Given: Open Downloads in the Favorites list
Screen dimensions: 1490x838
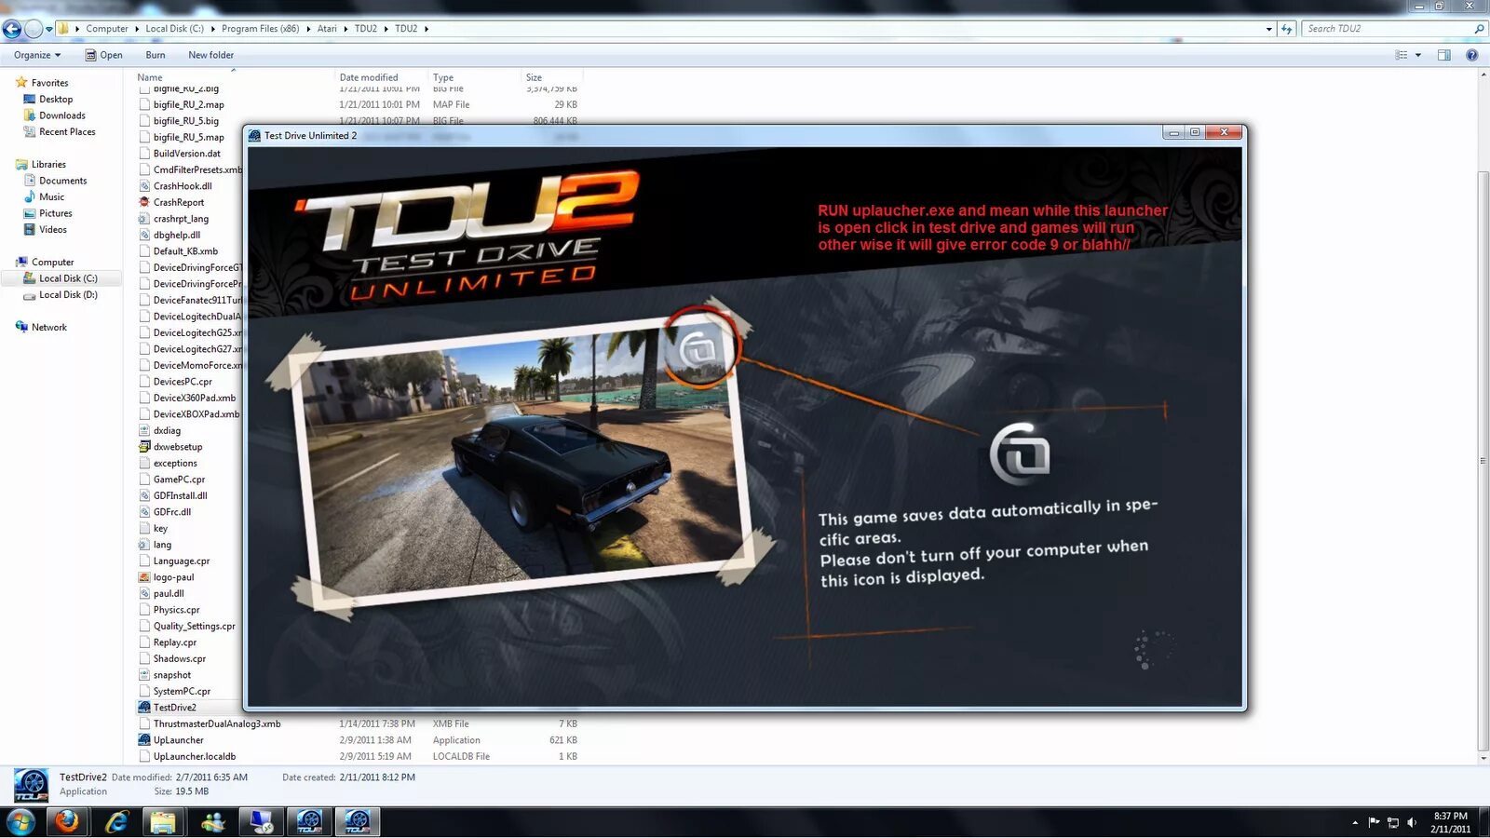Looking at the screenshot, I should click(62, 115).
